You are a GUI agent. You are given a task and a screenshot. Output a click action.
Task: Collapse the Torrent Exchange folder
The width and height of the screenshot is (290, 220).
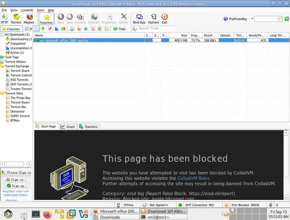coord(2,66)
